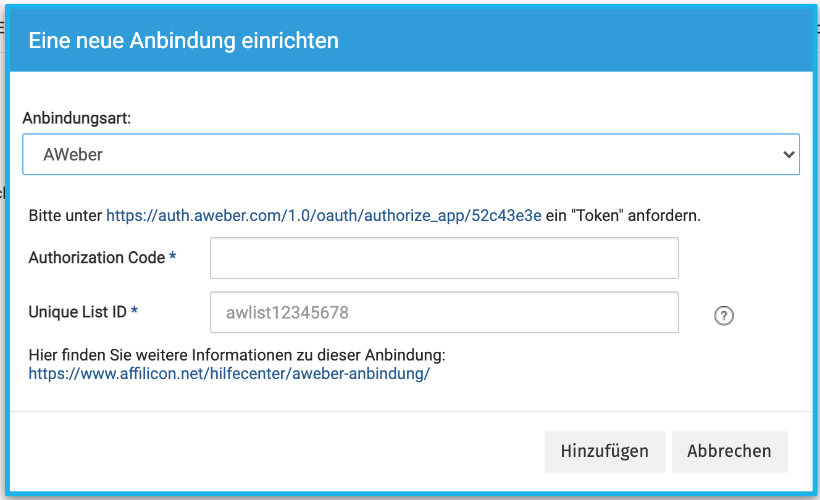Click the 'Eine neue Anbindung einrichten' title
Screen dimensions: 820x500
pos(183,41)
